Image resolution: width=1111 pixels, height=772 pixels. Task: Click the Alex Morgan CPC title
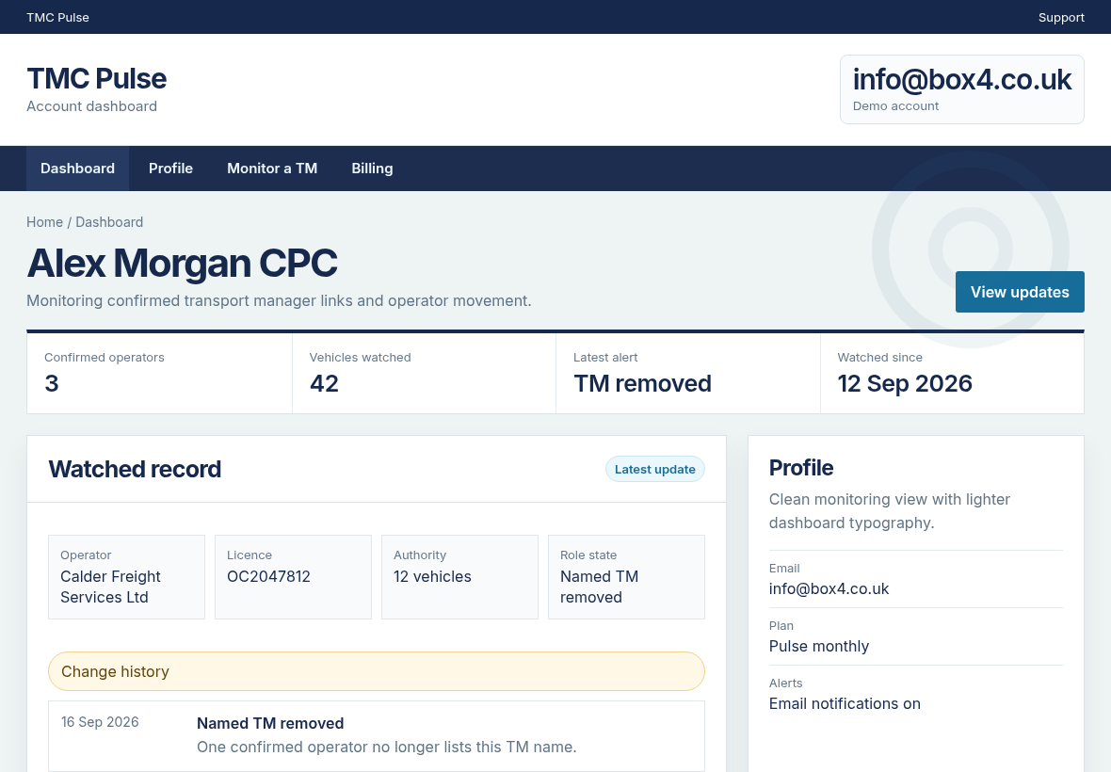182,264
